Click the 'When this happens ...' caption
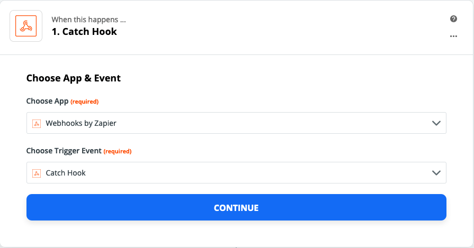Screen dimensions: 474x248 tap(88, 20)
